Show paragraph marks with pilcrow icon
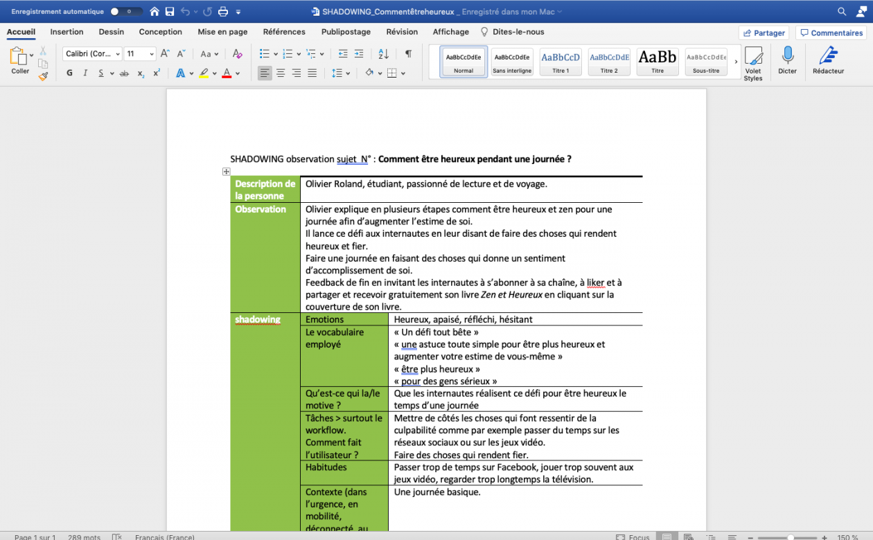 (408, 54)
